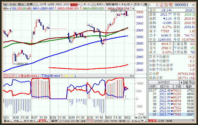The height and width of the screenshot is (125, 198).
Task: Click 全景 in the top toolbar
Action: tap(29, 4)
